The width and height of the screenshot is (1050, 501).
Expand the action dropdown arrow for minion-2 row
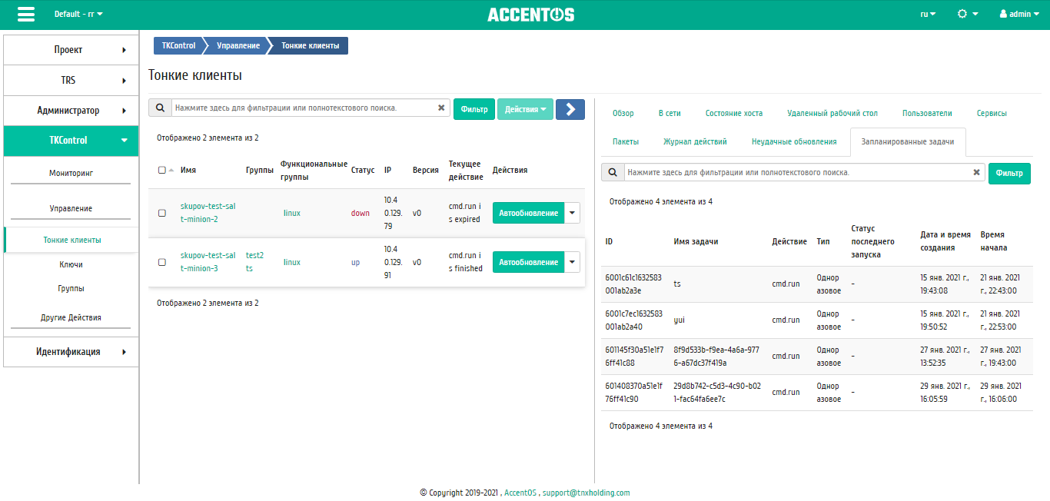[573, 213]
